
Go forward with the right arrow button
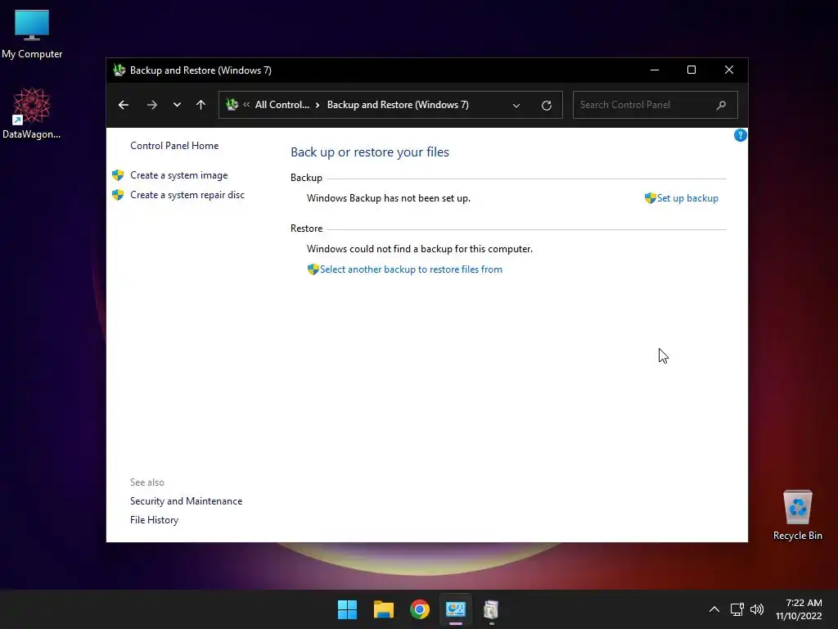pyautogui.click(x=151, y=105)
